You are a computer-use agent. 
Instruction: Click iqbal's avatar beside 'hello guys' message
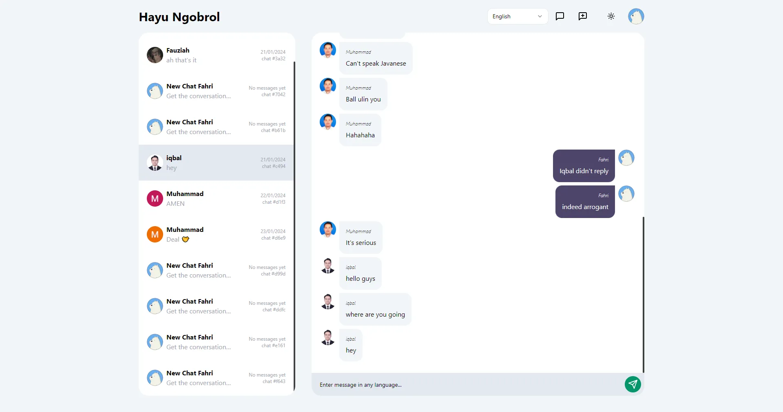pos(328,266)
